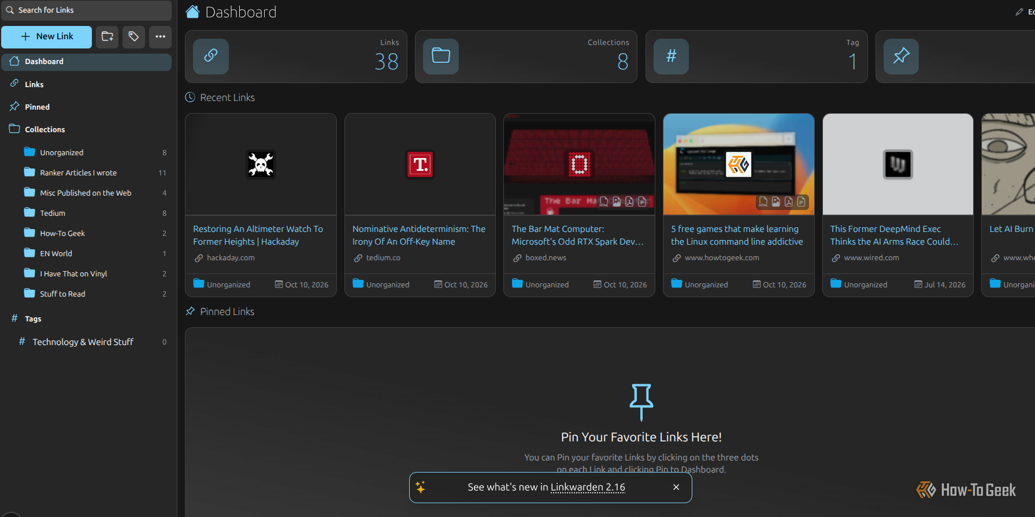Open the How-To Geek collection

point(95,233)
